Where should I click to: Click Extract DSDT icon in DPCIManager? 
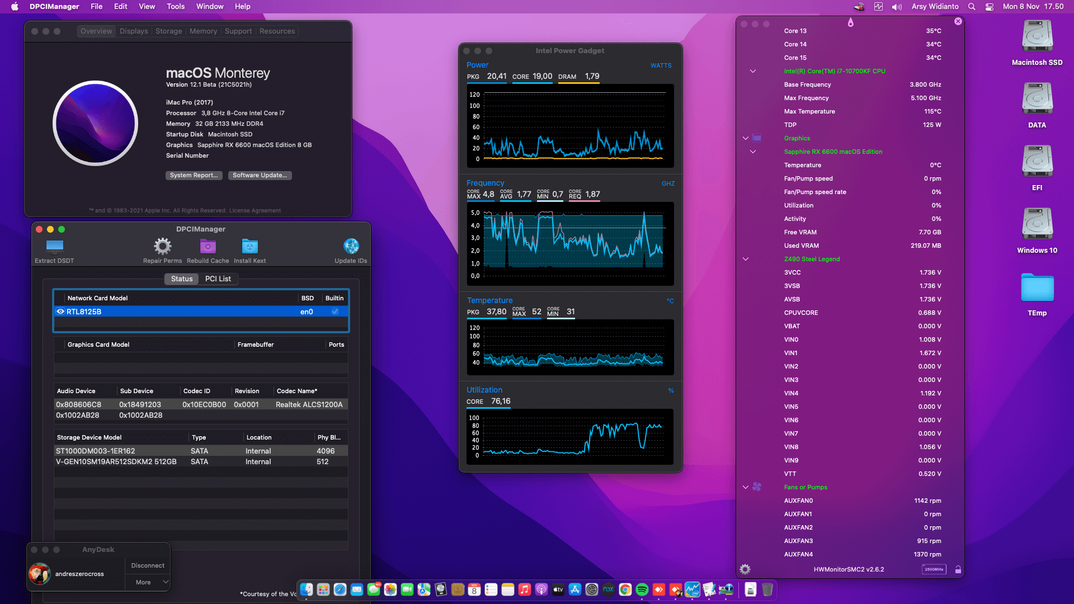point(54,246)
